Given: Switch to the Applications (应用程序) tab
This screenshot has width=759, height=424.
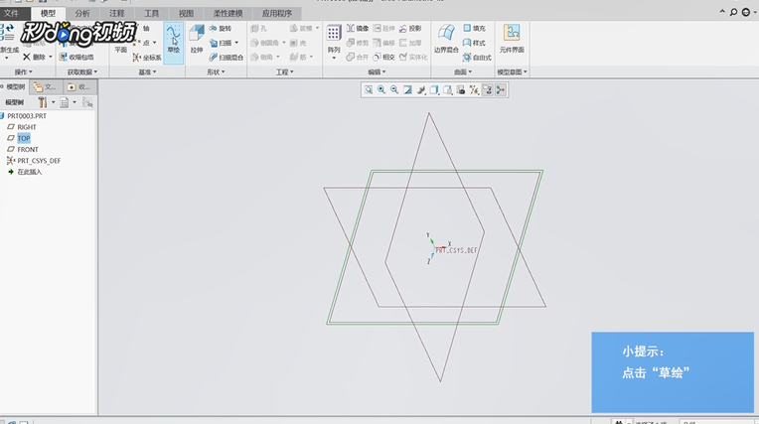Looking at the screenshot, I should (276, 13).
